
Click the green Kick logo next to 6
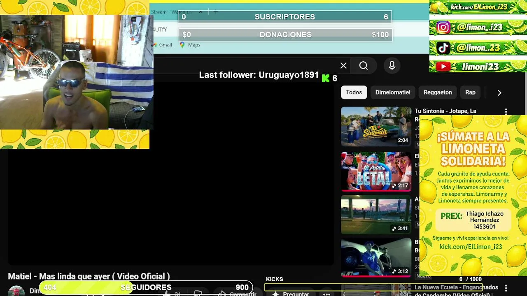(326, 78)
